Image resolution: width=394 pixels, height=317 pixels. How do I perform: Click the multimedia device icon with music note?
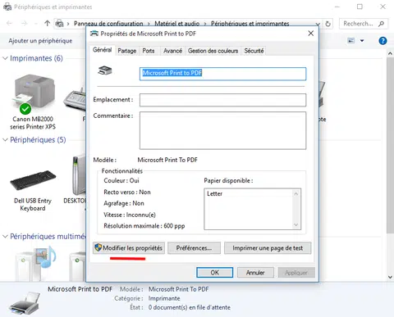coord(37,263)
